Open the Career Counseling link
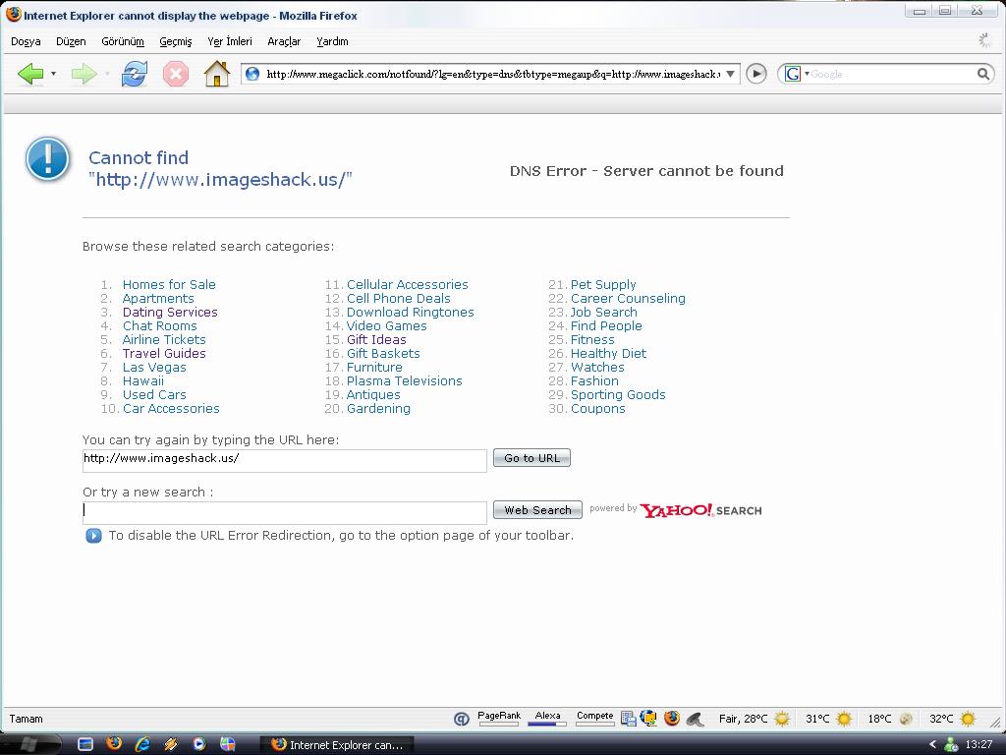1006x755 pixels. click(x=628, y=299)
